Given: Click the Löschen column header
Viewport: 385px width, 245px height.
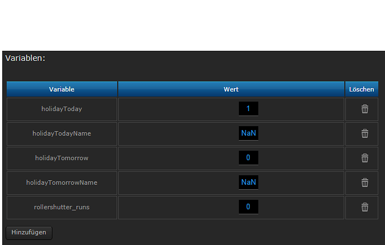Looking at the screenshot, I should [362, 89].
